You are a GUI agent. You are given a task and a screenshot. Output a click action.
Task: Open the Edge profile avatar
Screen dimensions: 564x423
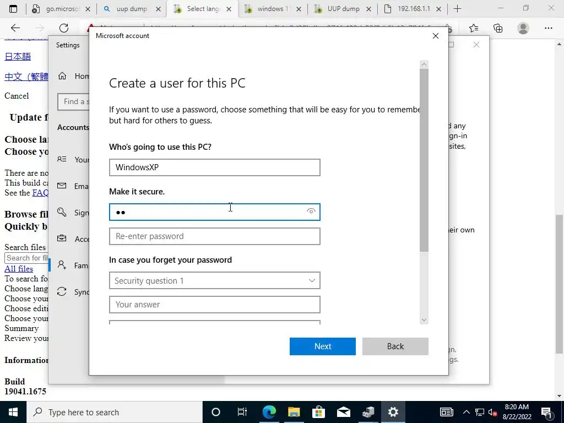click(x=523, y=28)
